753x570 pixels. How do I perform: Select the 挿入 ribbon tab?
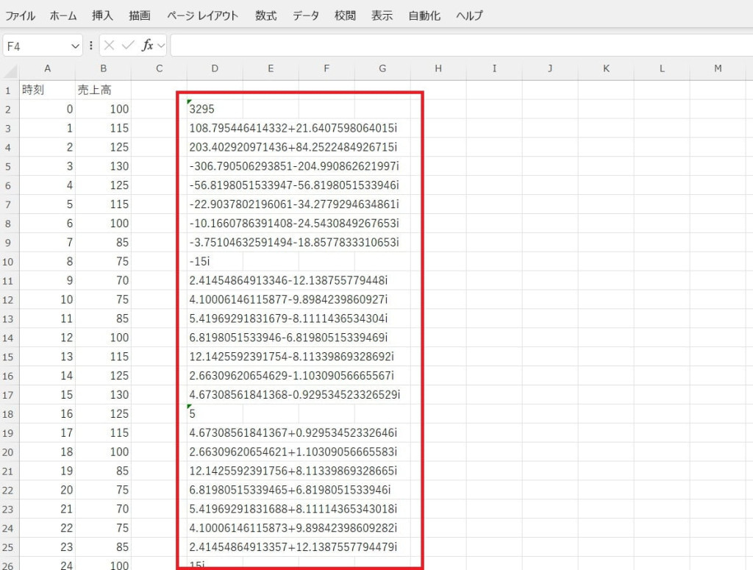[103, 15]
